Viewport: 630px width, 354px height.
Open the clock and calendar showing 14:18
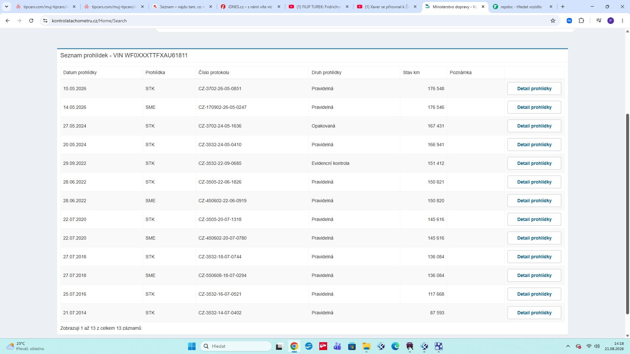(x=614, y=346)
